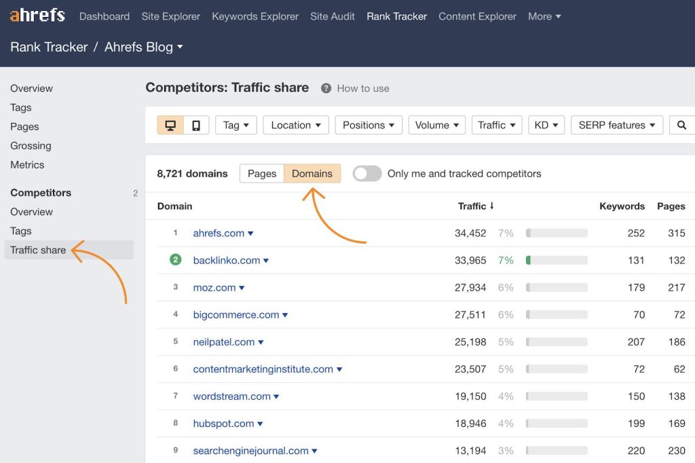Go to the Dashboard
The height and width of the screenshot is (463, 695).
(x=104, y=16)
